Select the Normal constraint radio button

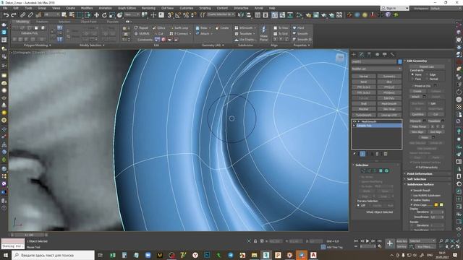427,79
